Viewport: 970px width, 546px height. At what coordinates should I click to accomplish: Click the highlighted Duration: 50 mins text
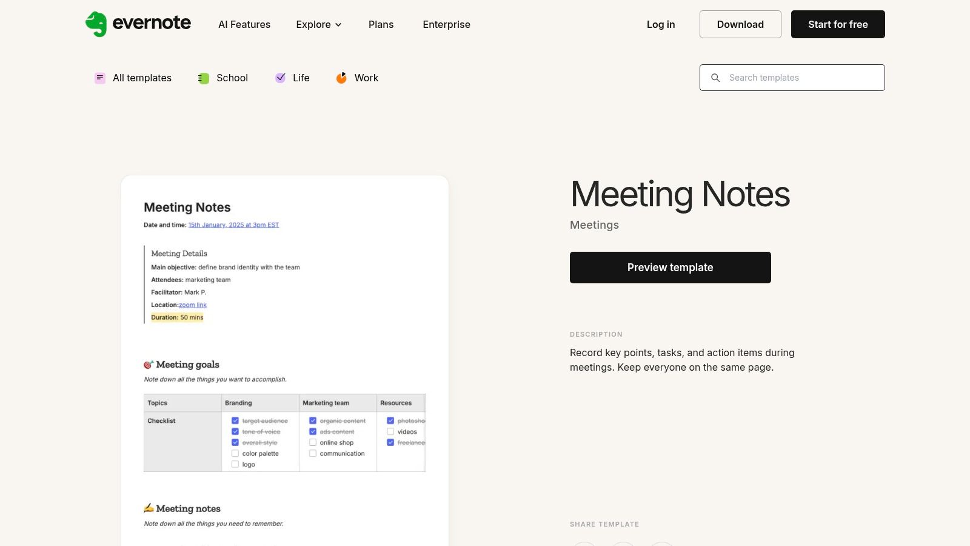coord(176,317)
